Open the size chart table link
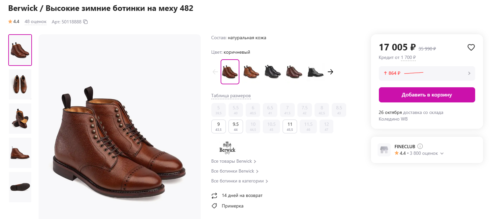The image size is (489, 219). click(231, 96)
